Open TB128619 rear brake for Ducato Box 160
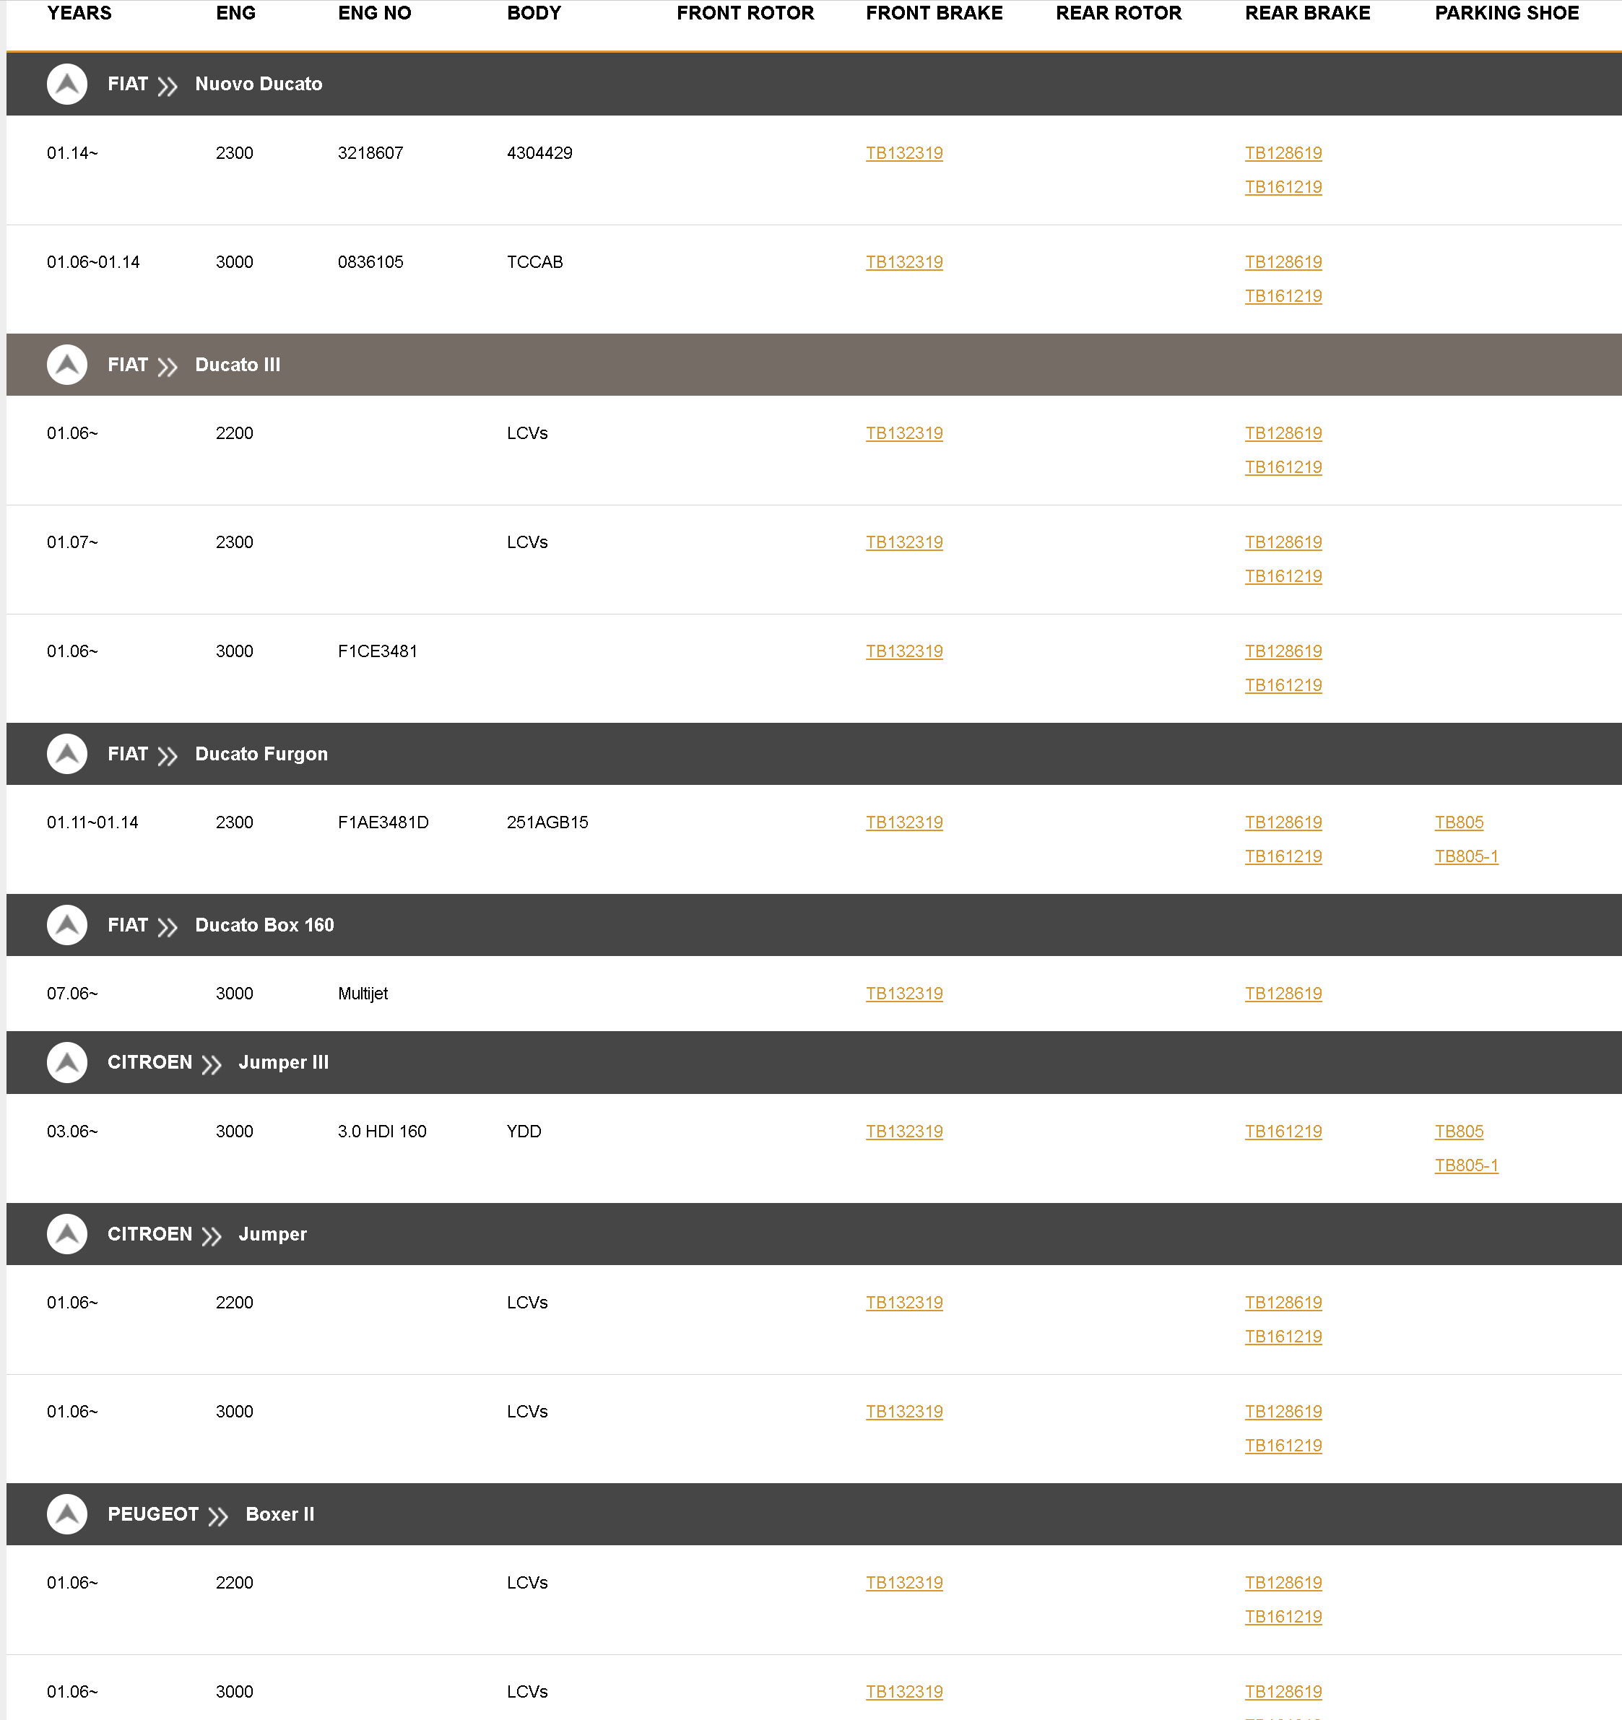Viewport: 1622px width, 1720px height. [1283, 994]
